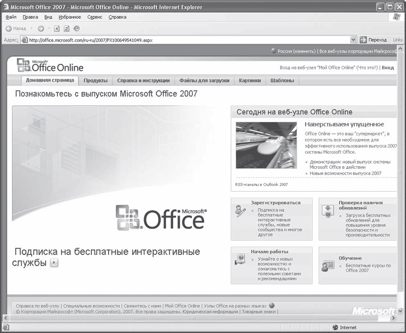This screenshot has height=333, width=406.
Task: Click the Начало работы icon
Action: 241,260
